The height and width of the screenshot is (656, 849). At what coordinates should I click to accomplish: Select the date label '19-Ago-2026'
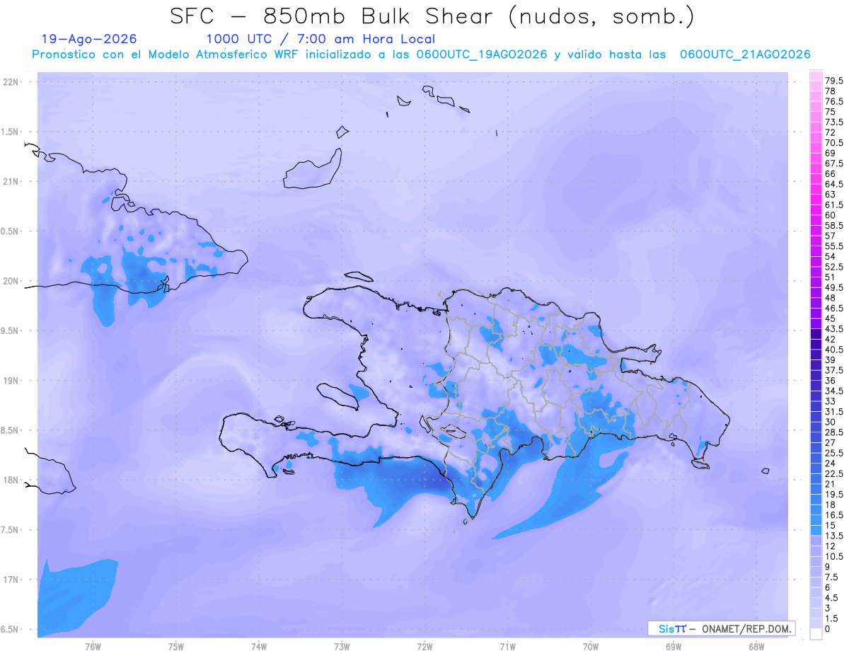(x=89, y=39)
